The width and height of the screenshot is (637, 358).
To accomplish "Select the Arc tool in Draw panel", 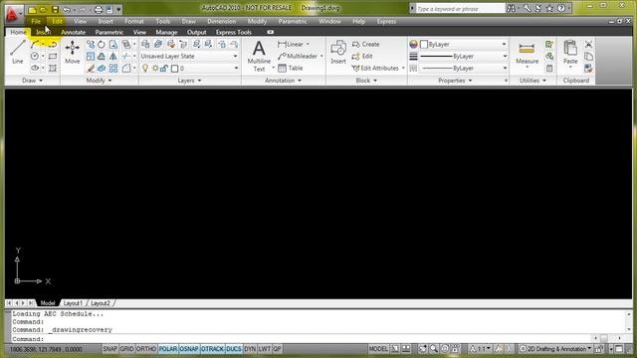I will point(35,44).
